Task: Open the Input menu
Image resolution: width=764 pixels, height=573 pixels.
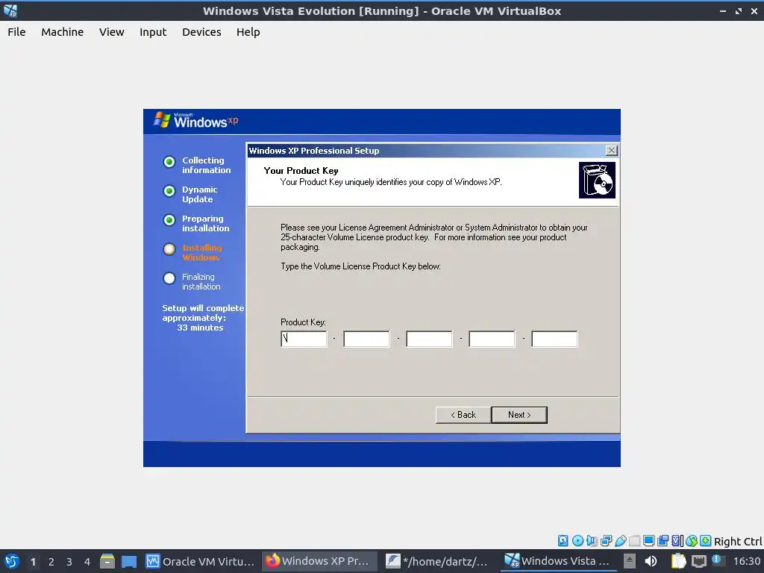Action: point(153,32)
